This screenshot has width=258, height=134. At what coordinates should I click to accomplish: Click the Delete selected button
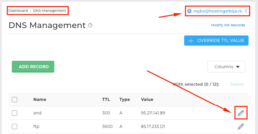[237, 84]
